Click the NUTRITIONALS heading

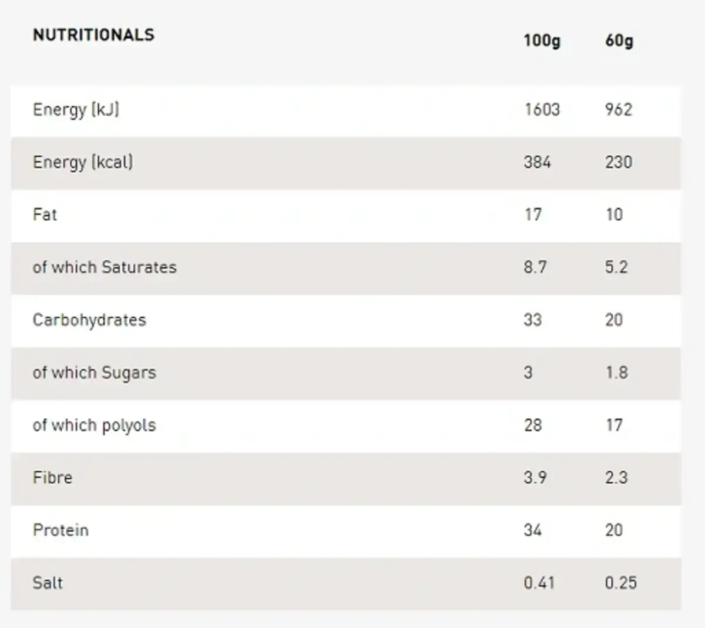[93, 35]
